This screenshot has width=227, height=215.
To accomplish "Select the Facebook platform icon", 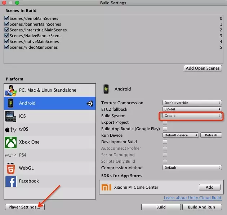I will 11,181.
